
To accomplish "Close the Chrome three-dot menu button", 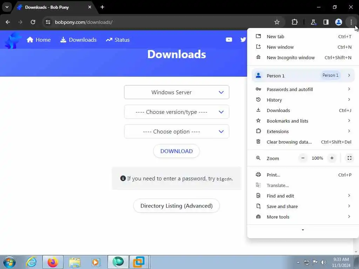I will 351,22.
